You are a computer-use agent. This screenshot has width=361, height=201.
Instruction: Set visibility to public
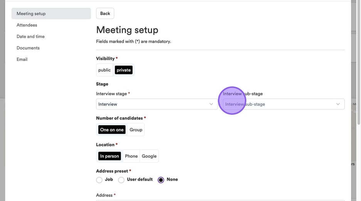point(105,70)
